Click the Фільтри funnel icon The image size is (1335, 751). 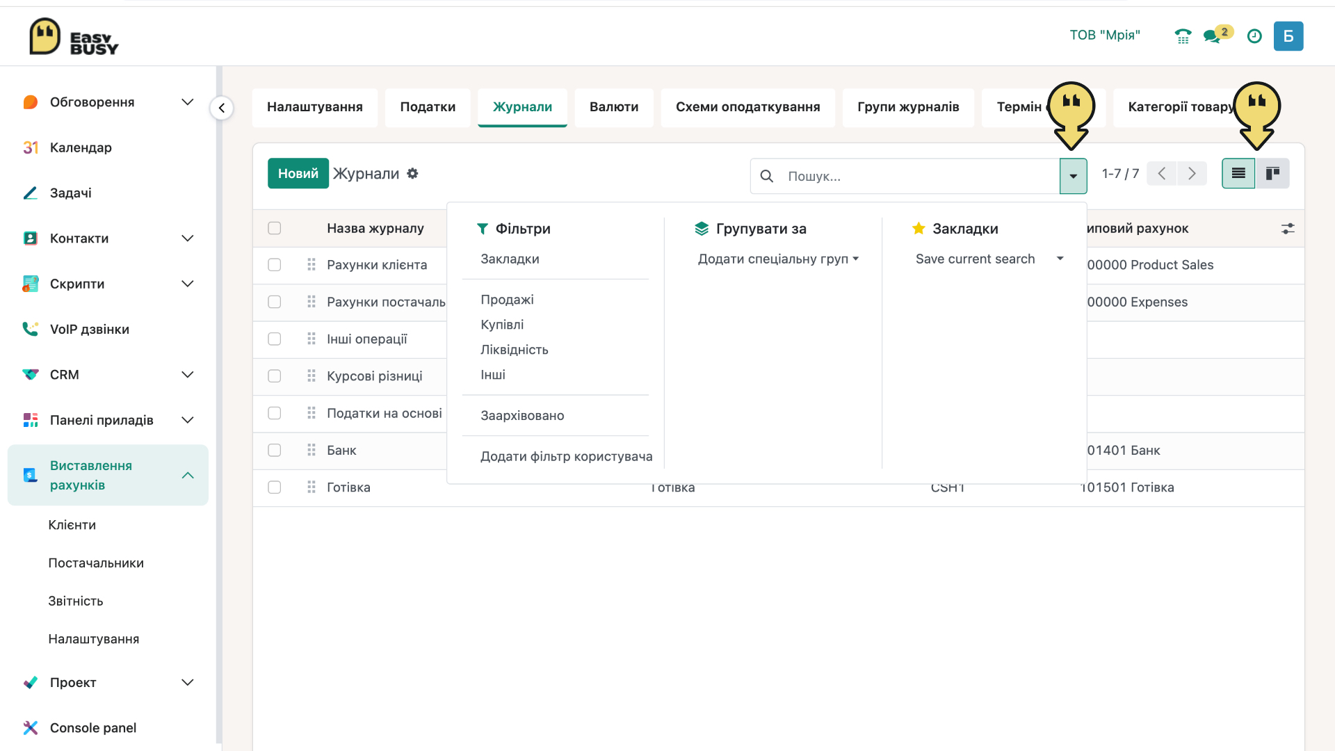click(483, 228)
